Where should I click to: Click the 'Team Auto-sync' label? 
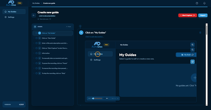[x=44, y=19]
